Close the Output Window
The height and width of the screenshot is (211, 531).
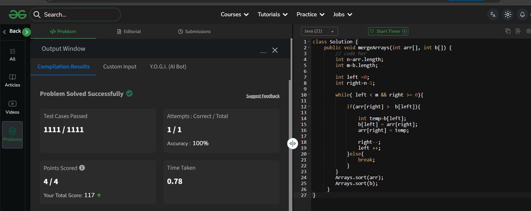275,50
